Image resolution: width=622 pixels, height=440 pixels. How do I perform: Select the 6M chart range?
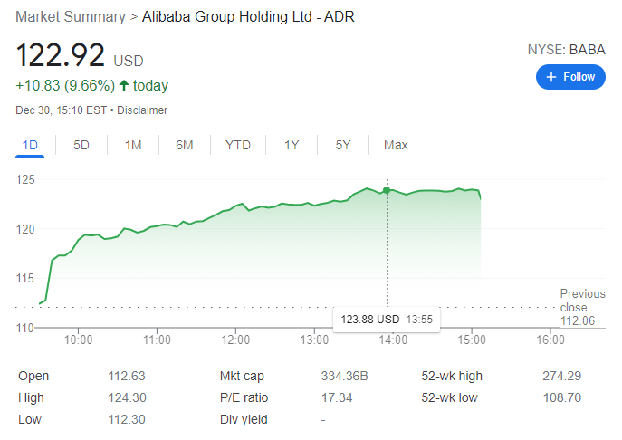point(185,145)
